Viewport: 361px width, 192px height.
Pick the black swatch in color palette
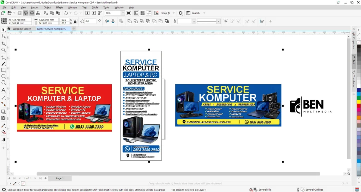click(x=359, y=47)
